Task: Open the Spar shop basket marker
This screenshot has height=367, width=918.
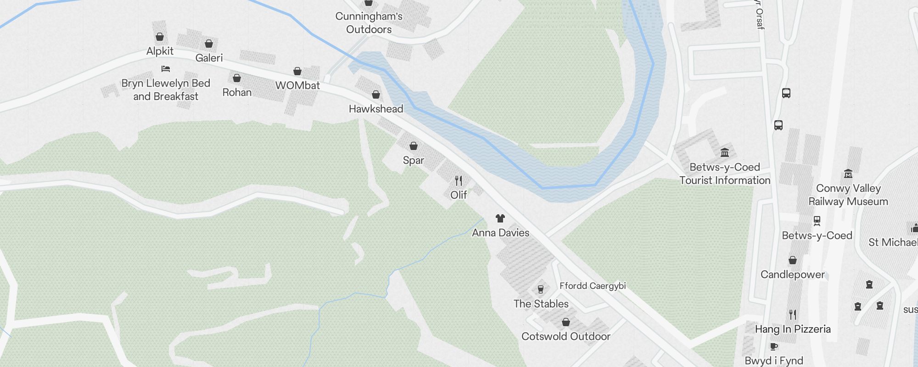Action: (x=414, y=146)
